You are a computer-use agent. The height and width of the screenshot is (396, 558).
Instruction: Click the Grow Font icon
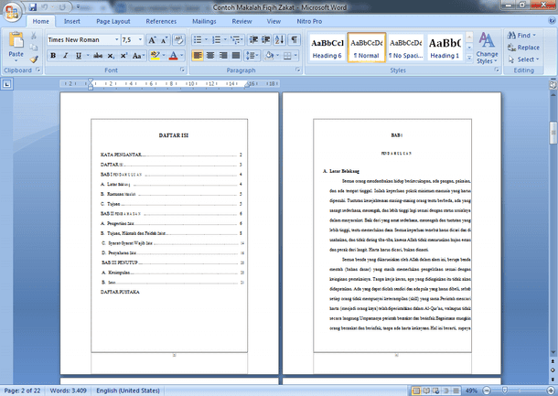pyautogui.click(x=152, y=40)
